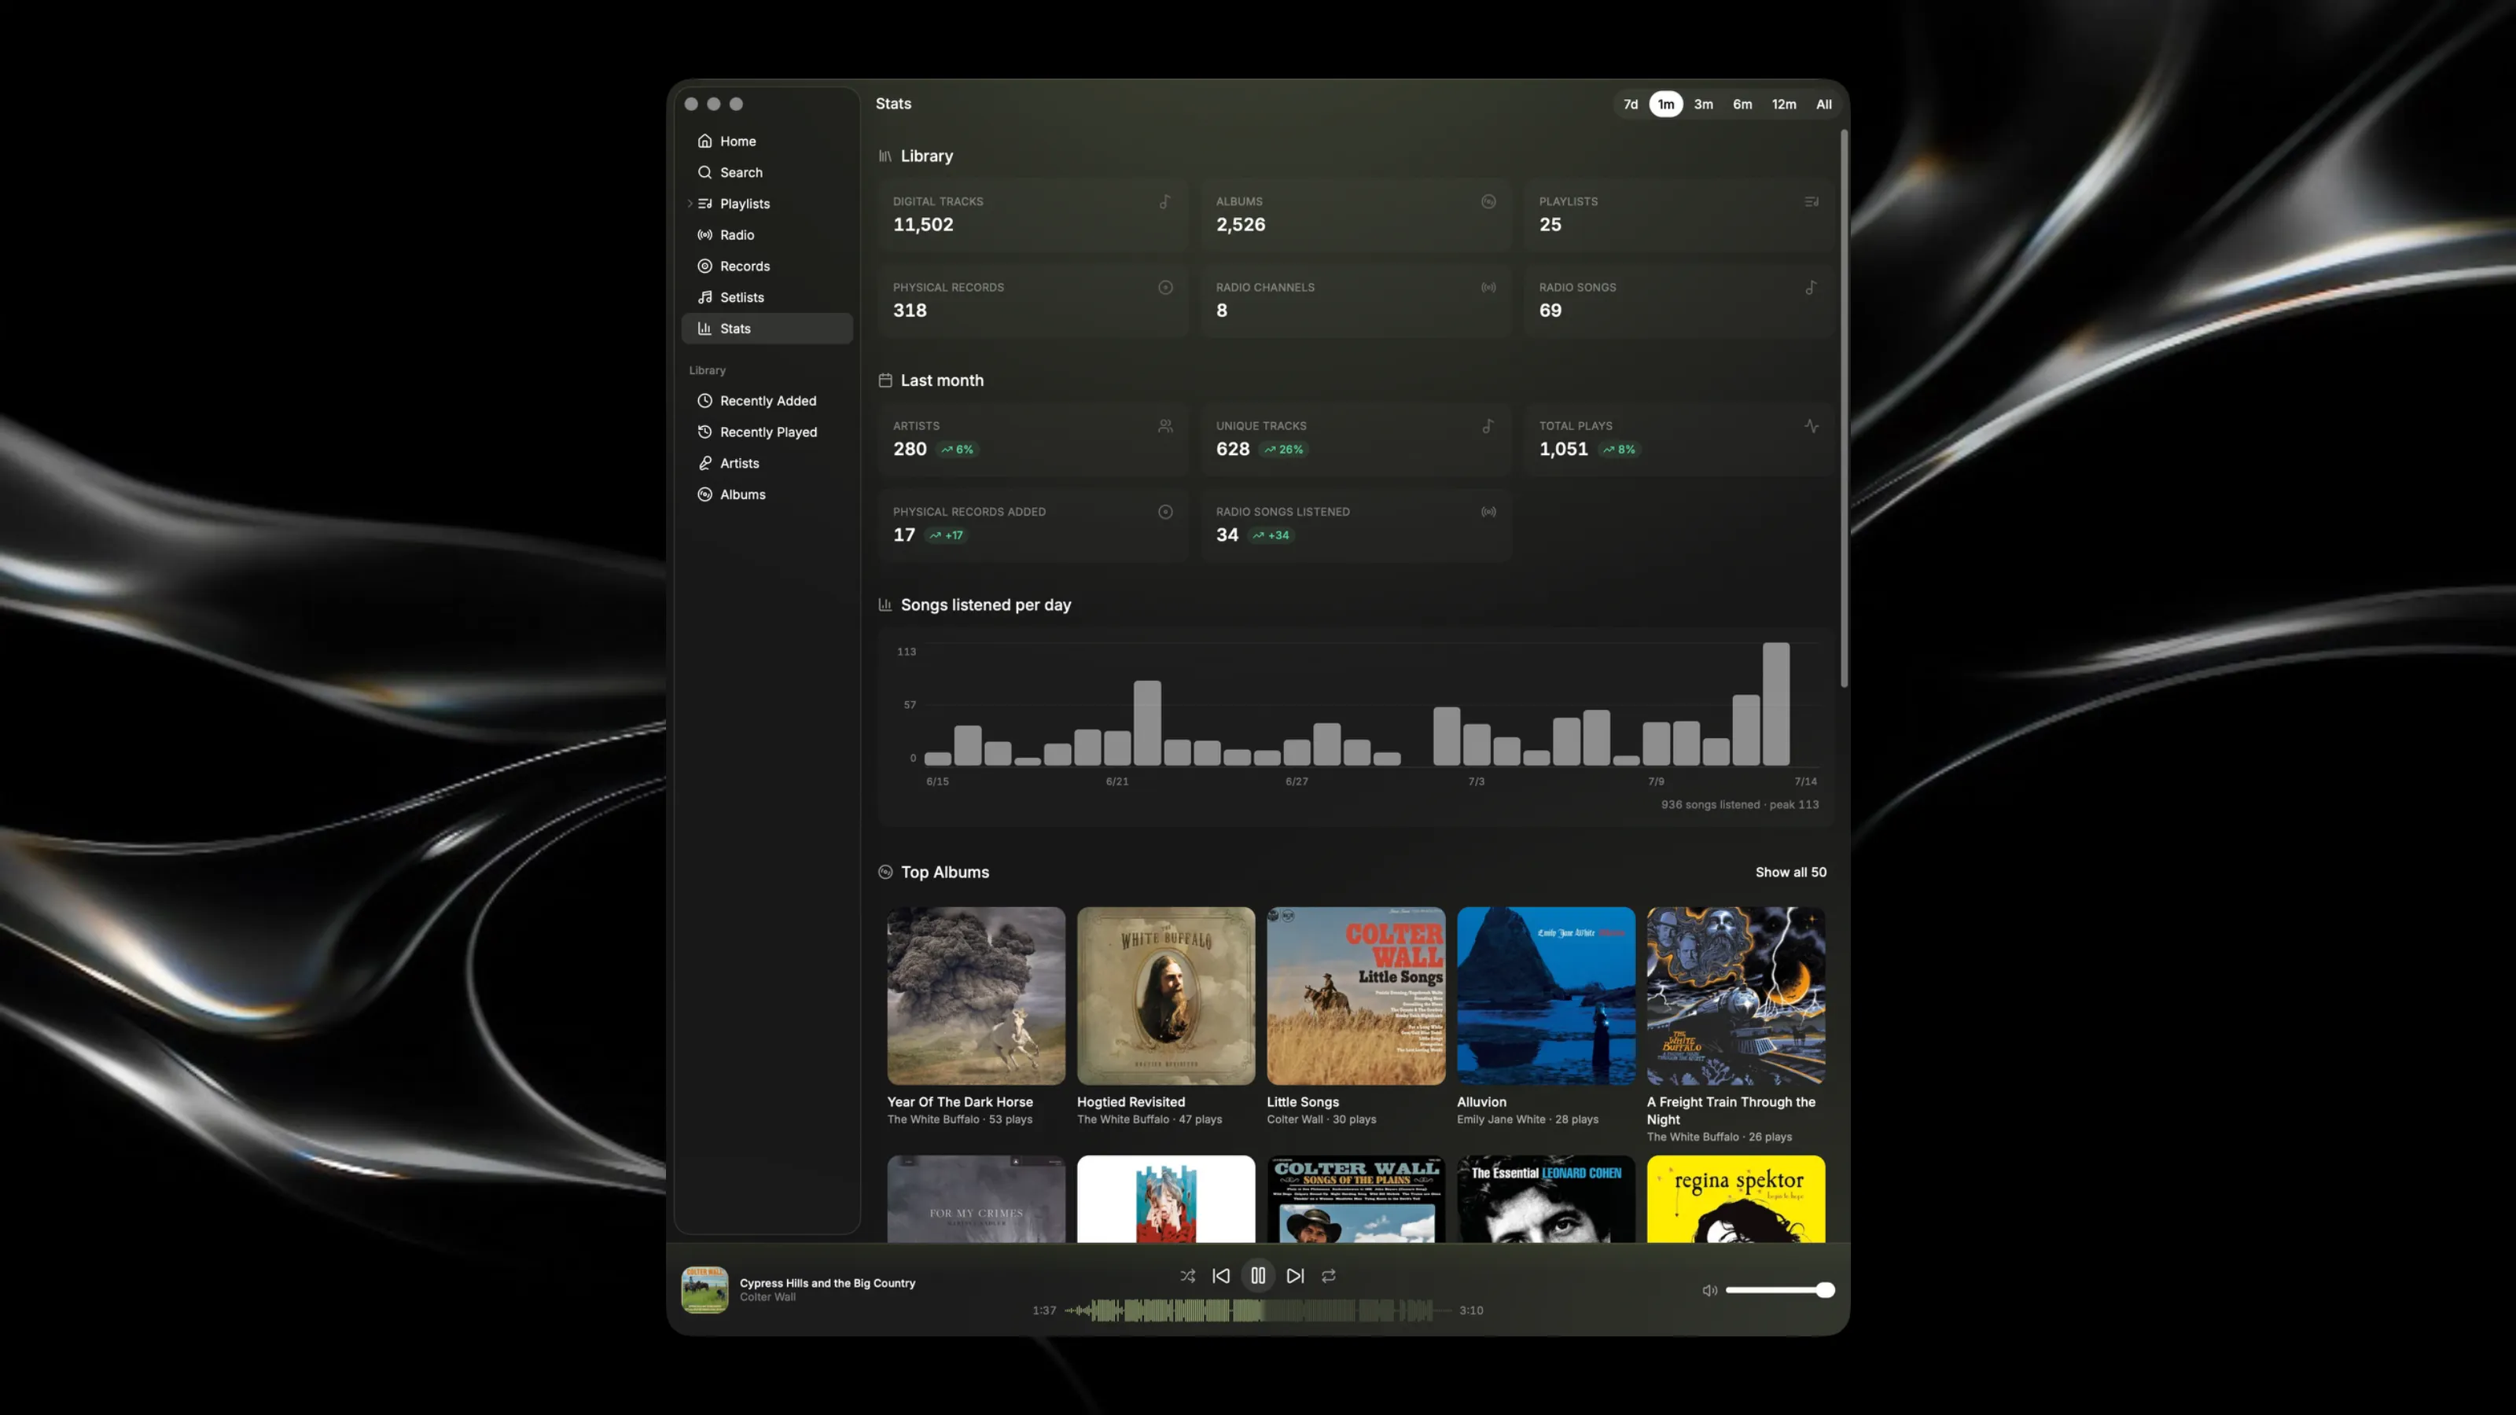This screenshot has width=2516, height=1415.
Task: Open the Artists library label
Action: tap(739, 464)
